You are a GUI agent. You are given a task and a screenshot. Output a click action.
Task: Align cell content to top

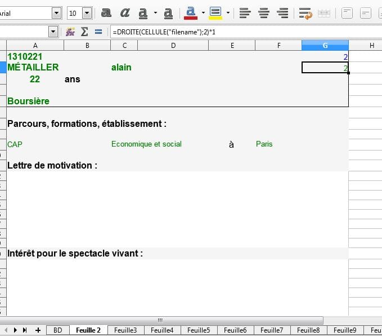[347, 13]
